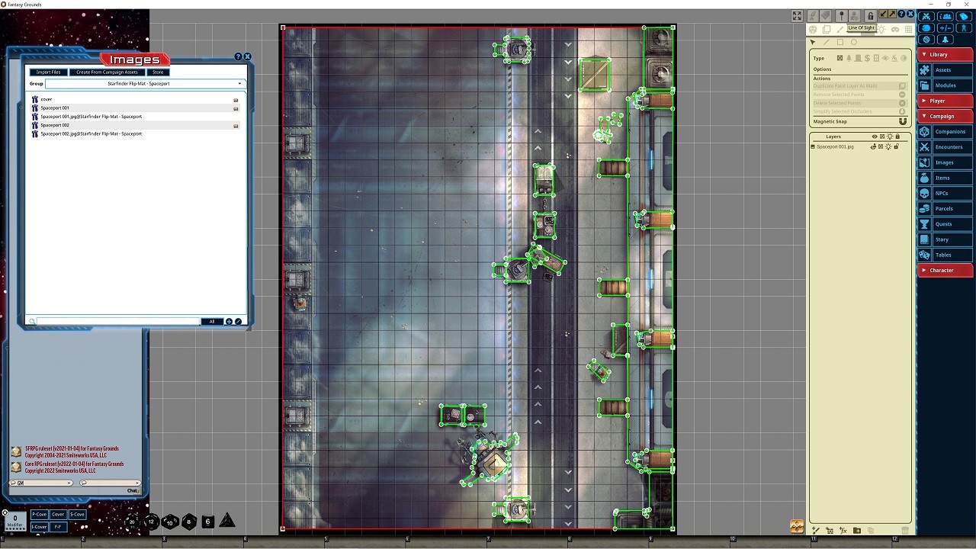Toggle visibility with the eye icon in Layers header
Image resolution: width=976 pixels, height=549 pixels.
point(875,136)
